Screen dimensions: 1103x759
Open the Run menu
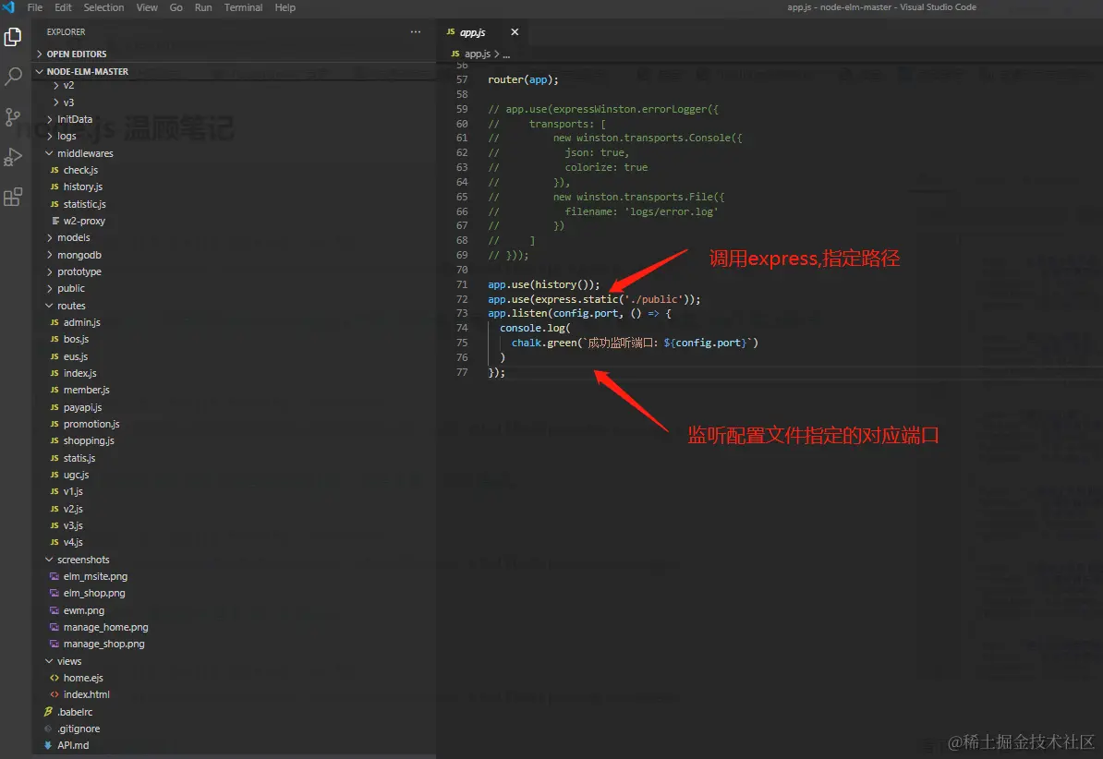[203, 7]
